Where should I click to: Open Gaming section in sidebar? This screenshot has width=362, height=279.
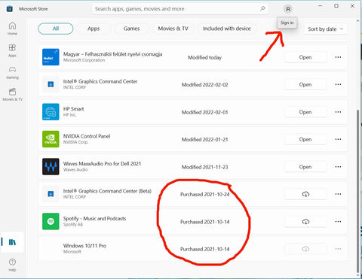(12, 72)
